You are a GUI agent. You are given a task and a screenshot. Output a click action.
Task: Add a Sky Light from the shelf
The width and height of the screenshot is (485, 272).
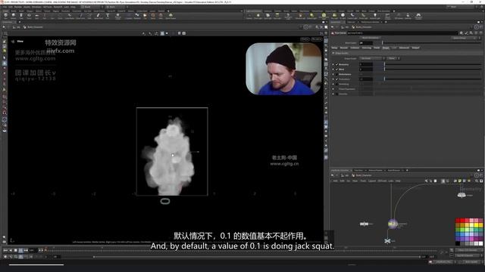334,15
